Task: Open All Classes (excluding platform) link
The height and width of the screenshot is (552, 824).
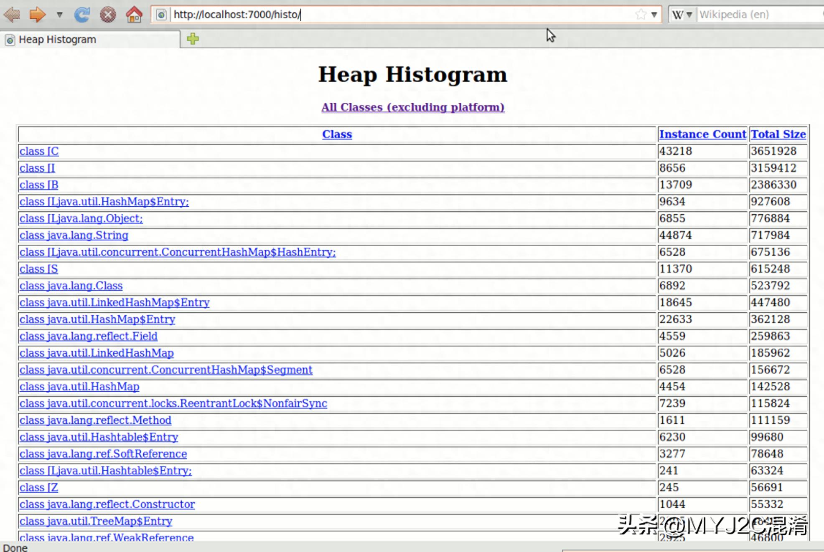Action: tap(412, 107)
